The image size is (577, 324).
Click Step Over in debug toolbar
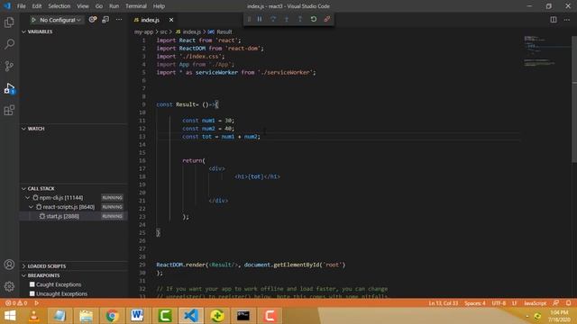pos(273,19)
